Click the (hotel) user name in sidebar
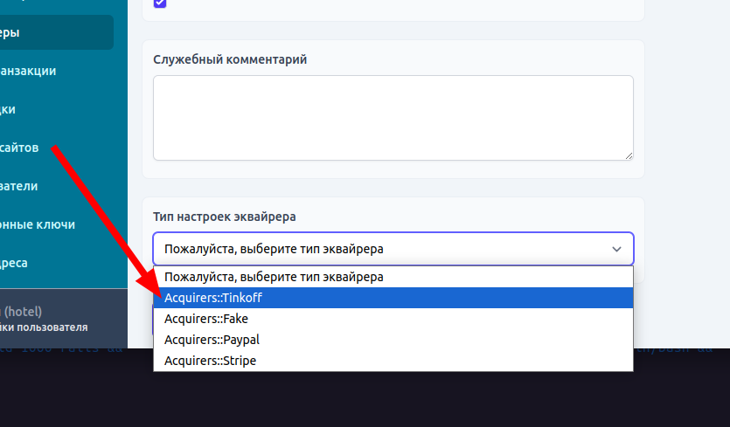Image resolution: width=730 pixels, height=427 pixels. click(21, 311)
